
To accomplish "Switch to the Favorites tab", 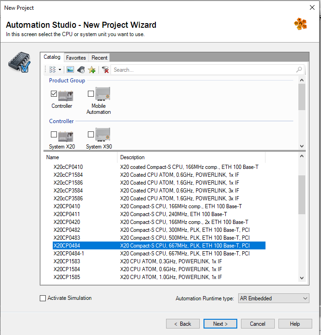I will [x=76, y=58].
